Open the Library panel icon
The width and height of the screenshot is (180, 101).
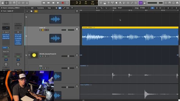3,3
